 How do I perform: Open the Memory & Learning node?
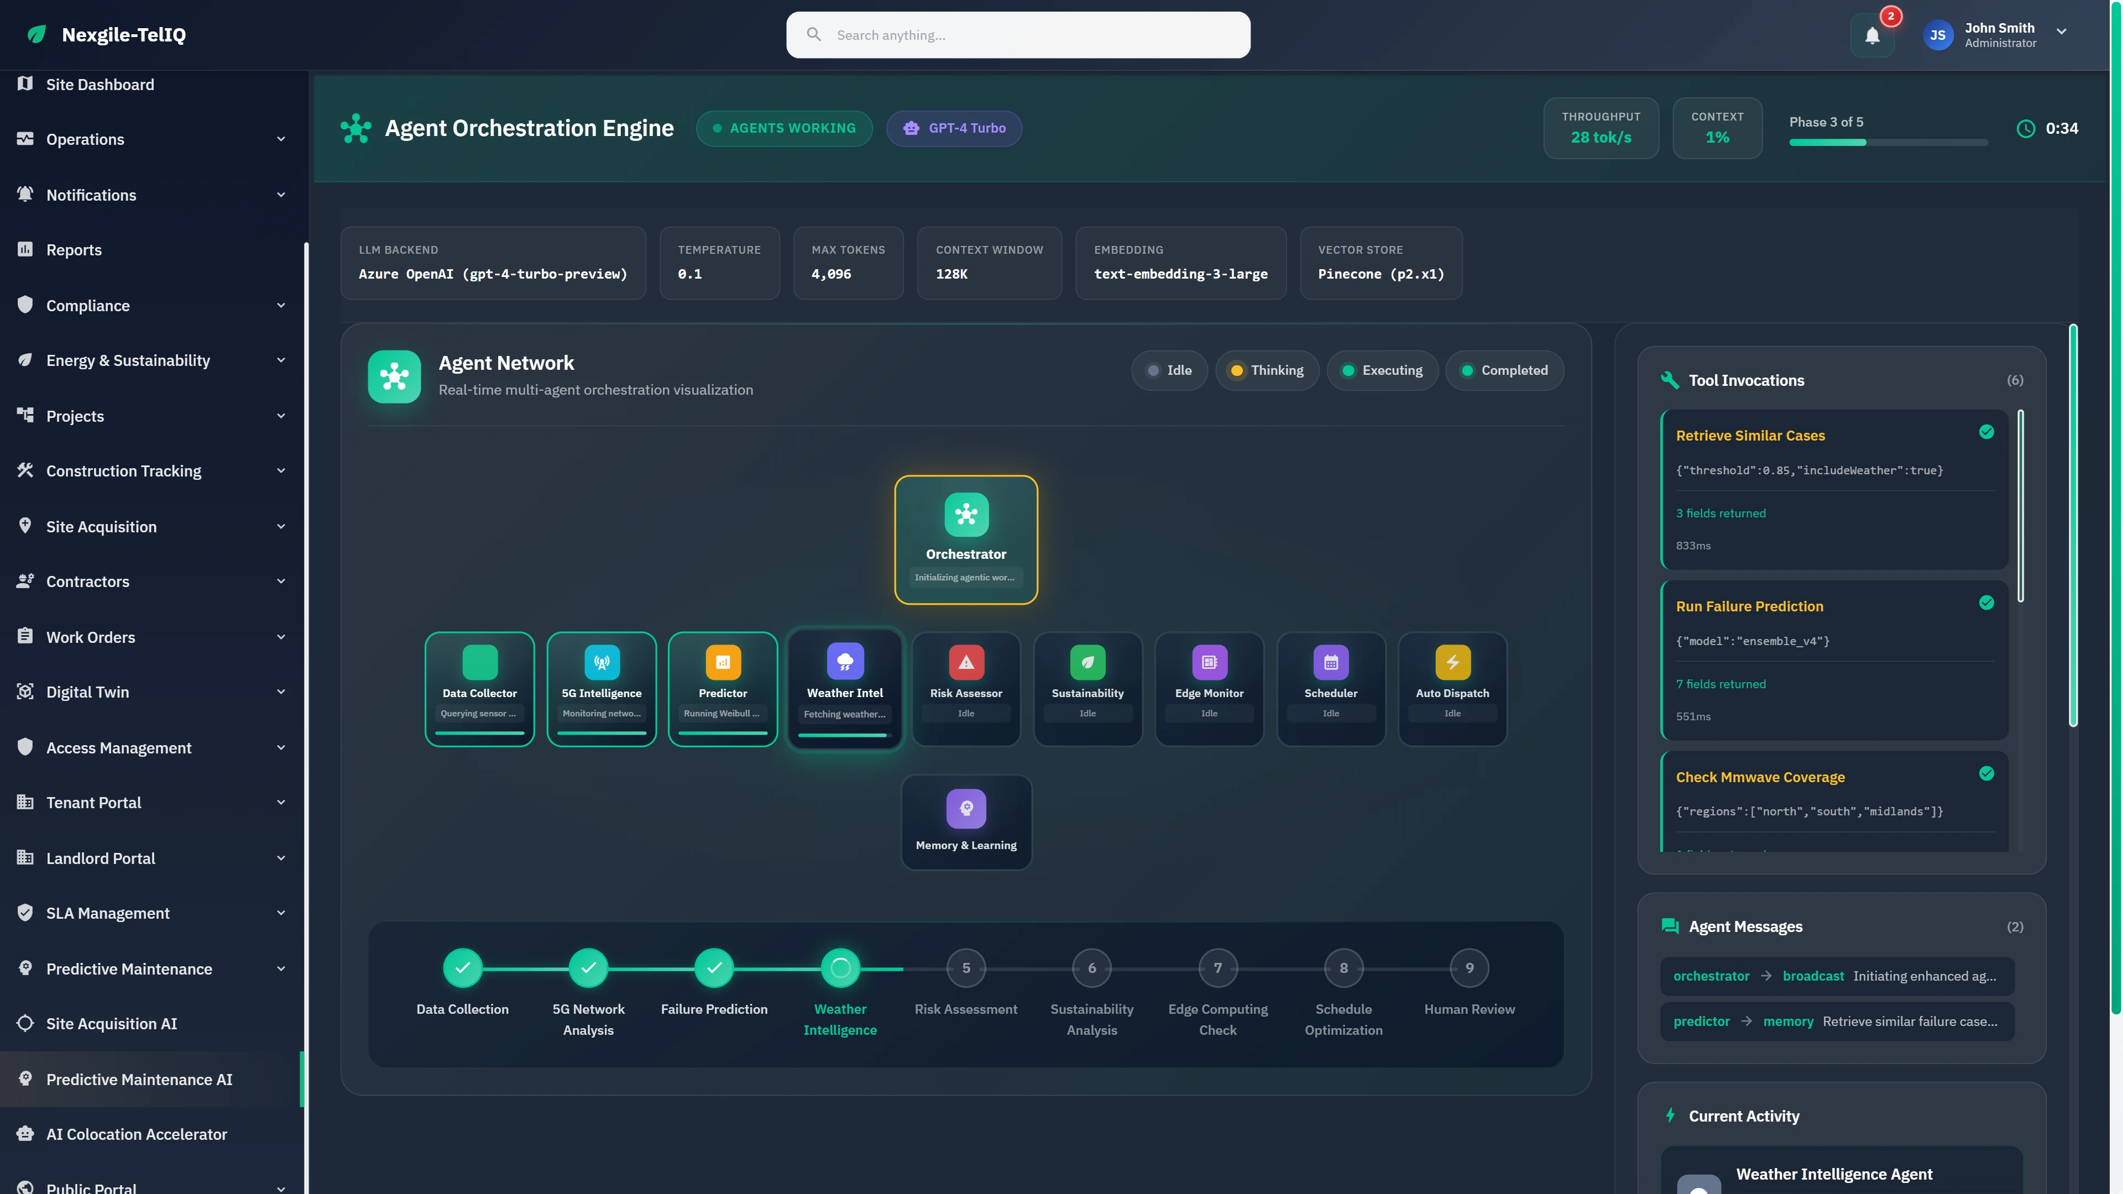(x=966, y=821)
